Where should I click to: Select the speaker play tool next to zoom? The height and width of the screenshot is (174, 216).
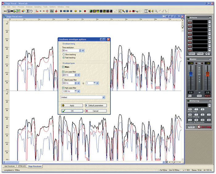tap(153, 11)
